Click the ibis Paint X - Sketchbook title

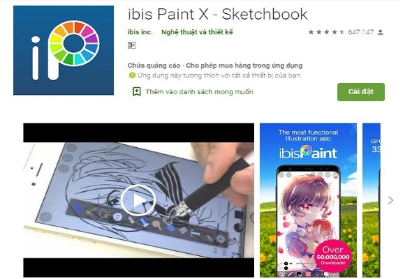pyautogui.click(x=218, y=14)
